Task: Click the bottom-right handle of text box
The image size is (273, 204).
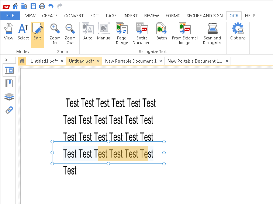Action: click(164, 164)
